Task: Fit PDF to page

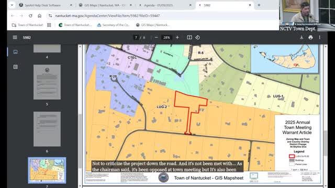Action: 189,38
